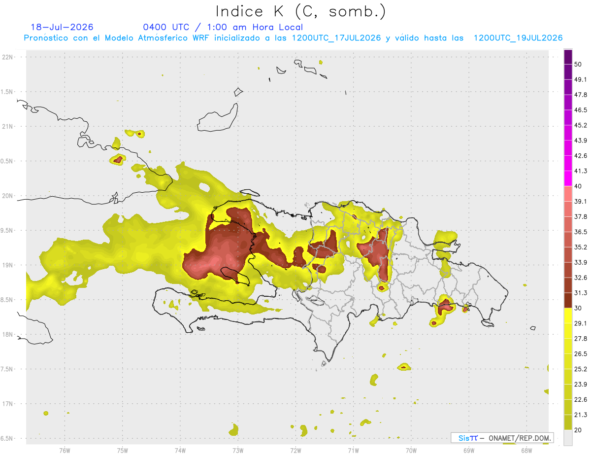Image resolution: width=591 pixels, height=457 pixels.
Task: Click the colorbar value '25.2'
Action: (x=580, y=369)
